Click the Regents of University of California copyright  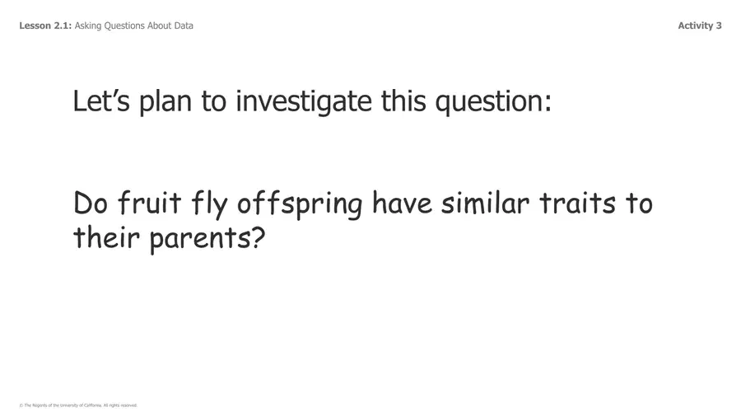tap(78, 405)
